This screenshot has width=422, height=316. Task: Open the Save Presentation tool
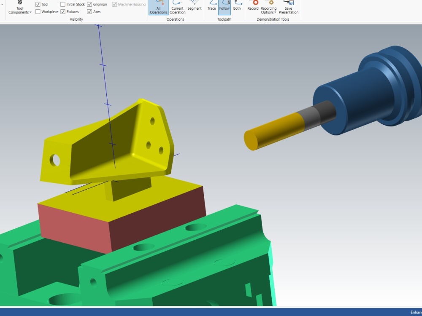click(289, 6)
